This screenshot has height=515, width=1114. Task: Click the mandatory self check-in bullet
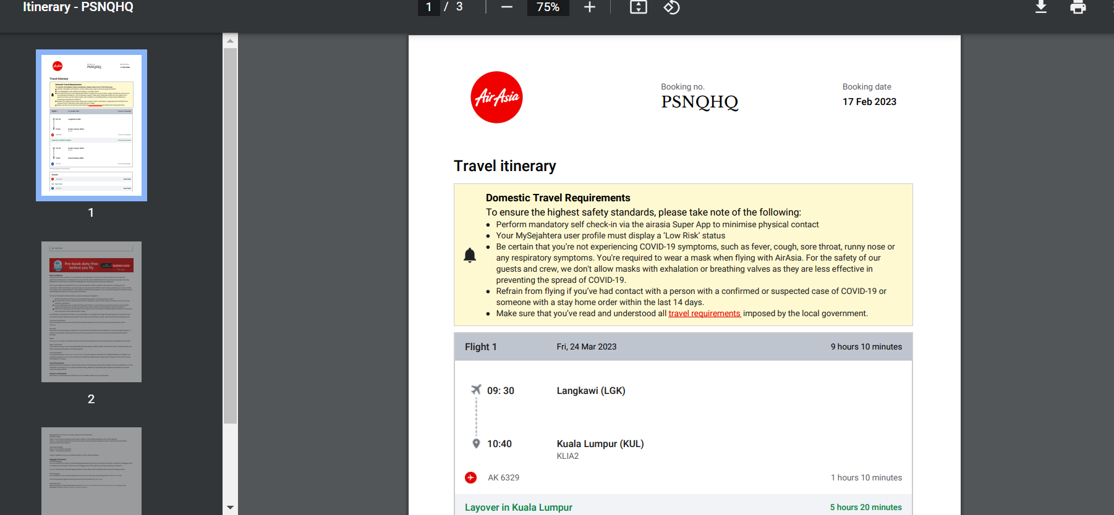pyautogui.click(x=657, y=225)
